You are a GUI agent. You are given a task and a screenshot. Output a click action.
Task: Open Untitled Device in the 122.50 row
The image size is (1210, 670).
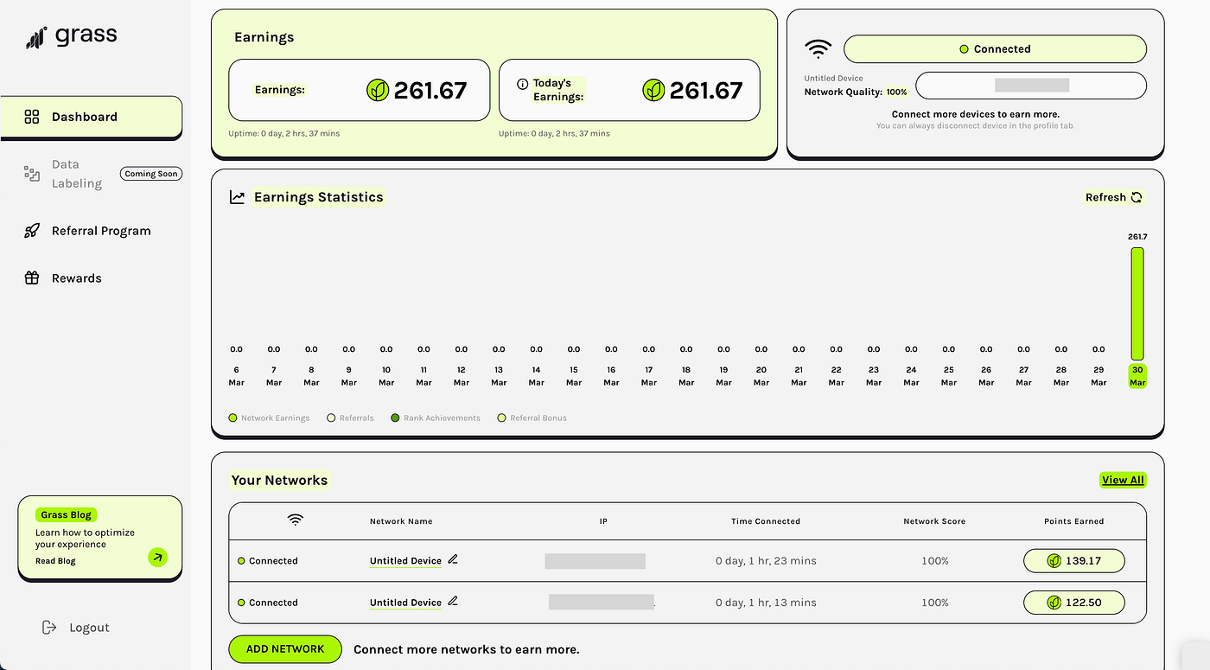point(405,603)
